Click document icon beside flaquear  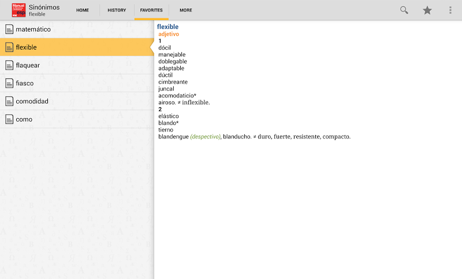[x=9, y=65]
